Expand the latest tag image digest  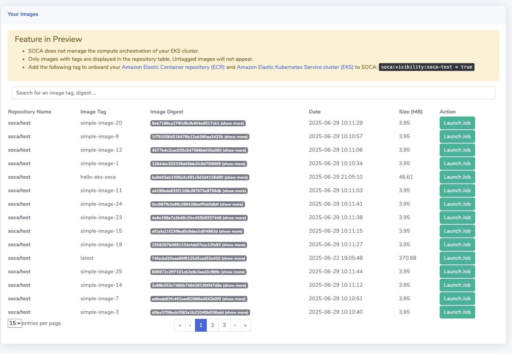[x=233, y=258]
